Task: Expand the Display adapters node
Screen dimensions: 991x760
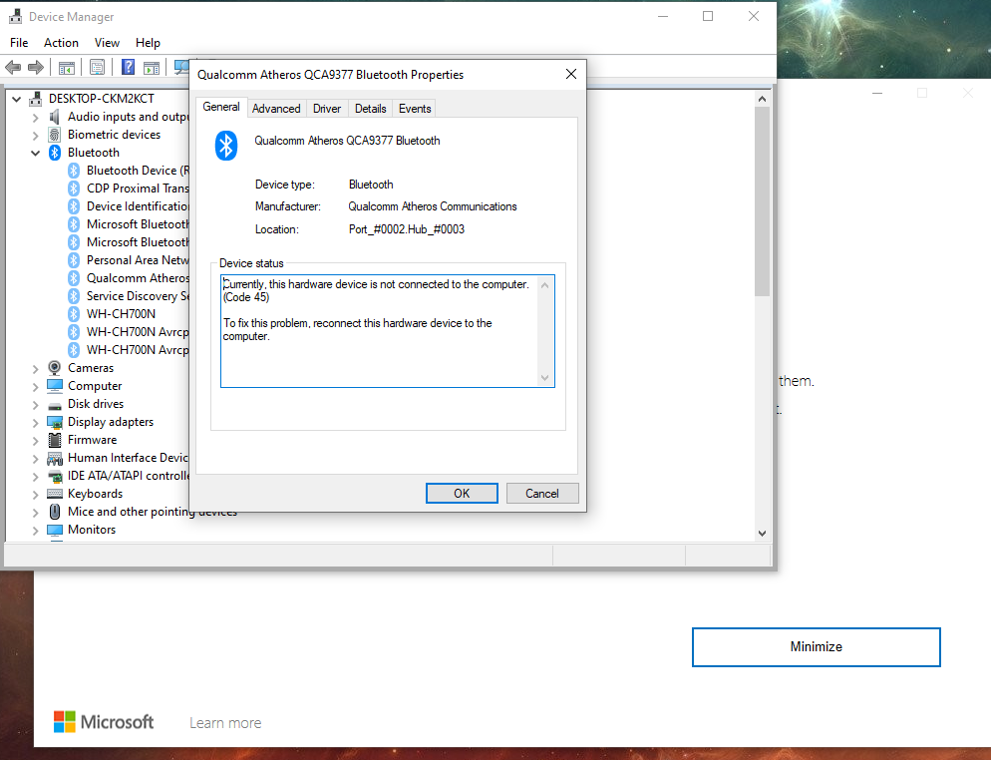Action: click(x=36, y=422)
